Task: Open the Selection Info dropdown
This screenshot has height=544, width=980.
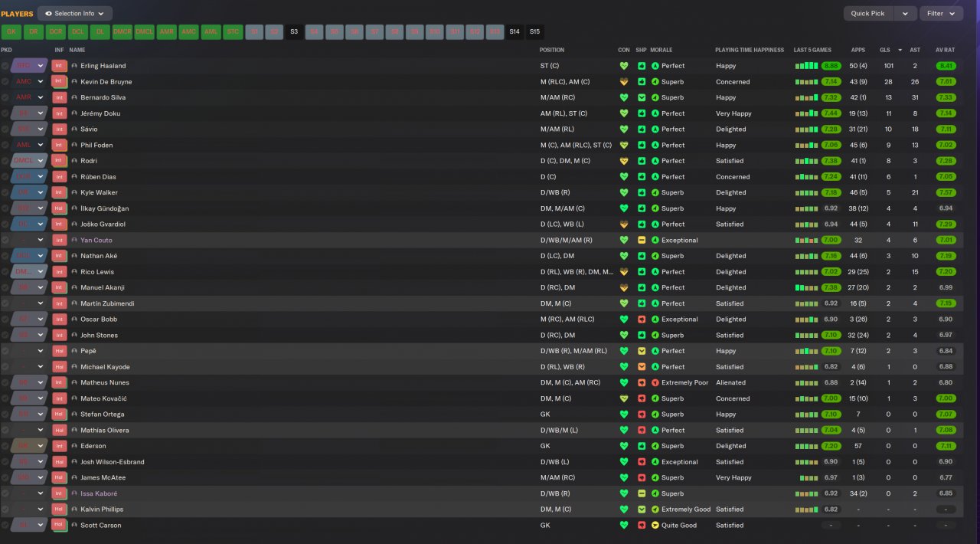Action: point(75,14)
